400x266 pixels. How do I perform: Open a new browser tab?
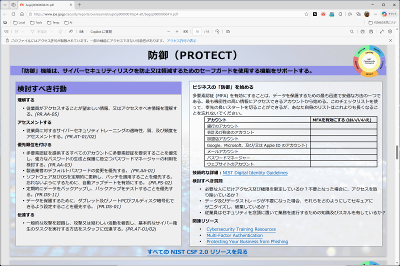pyautogui.click(x=79, y=4)
